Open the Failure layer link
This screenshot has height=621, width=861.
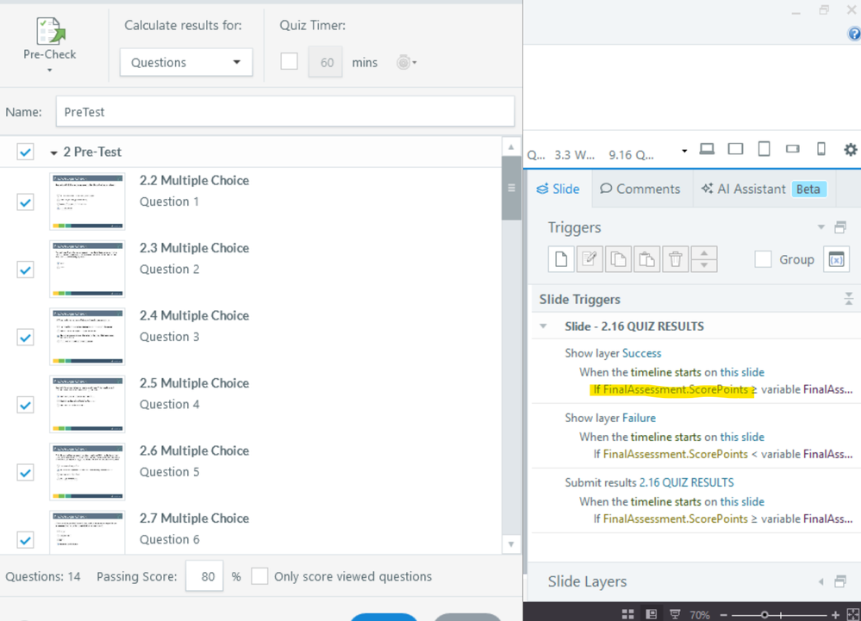[x=639, y=418]
